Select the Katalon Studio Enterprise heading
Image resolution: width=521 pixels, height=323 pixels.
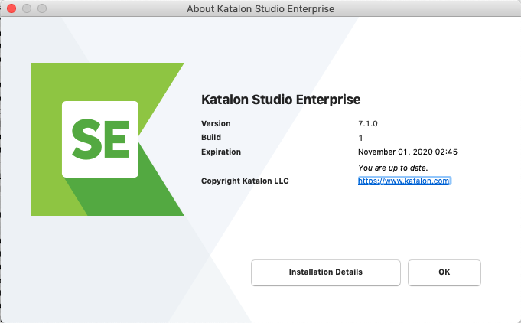280,100
